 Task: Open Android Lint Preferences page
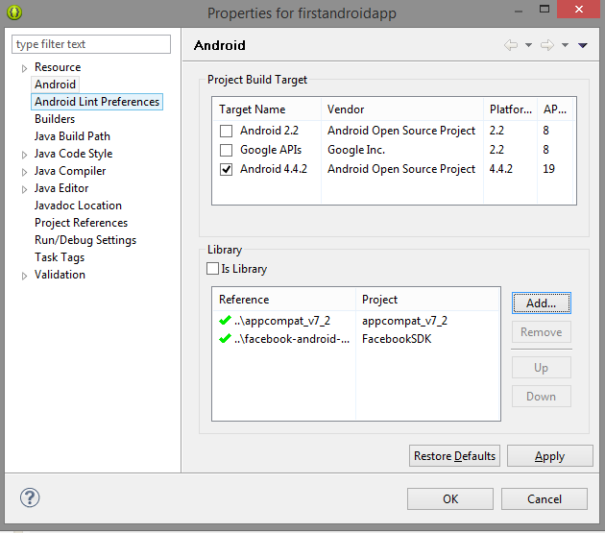pyautogui.click(x=97, y=102)
